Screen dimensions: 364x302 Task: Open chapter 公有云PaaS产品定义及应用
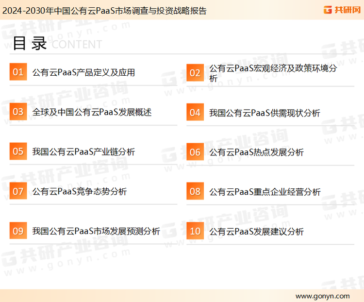[x=83, y=72]
